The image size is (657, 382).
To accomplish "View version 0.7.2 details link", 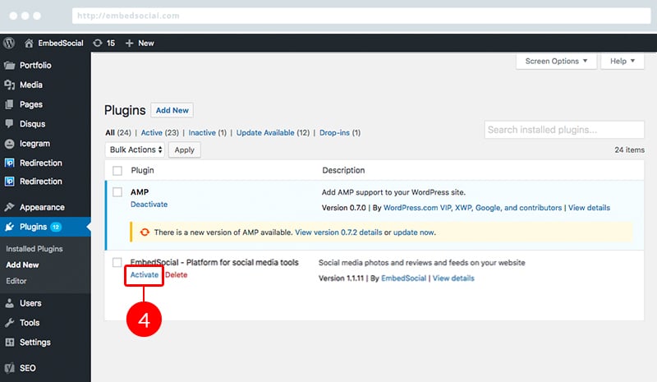I will coord(338,232).
